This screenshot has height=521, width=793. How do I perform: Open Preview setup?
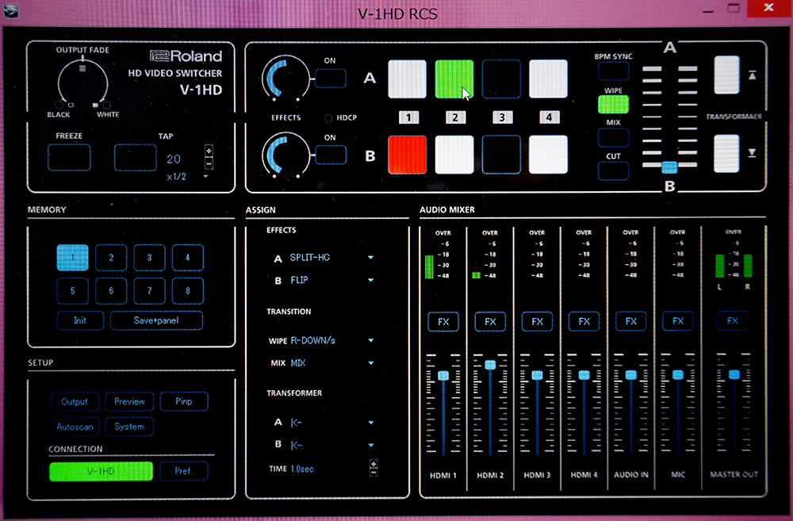coord(129,401)
